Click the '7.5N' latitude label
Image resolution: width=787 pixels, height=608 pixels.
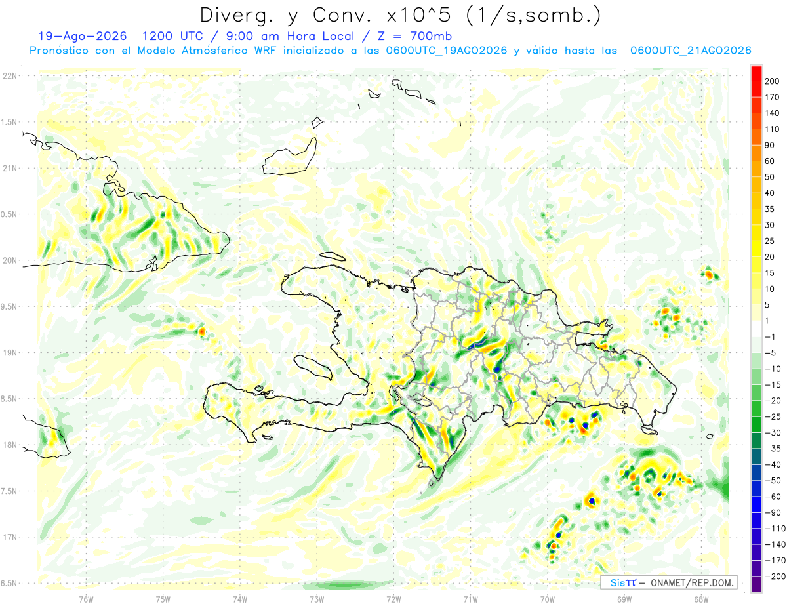tap(10, 491)
